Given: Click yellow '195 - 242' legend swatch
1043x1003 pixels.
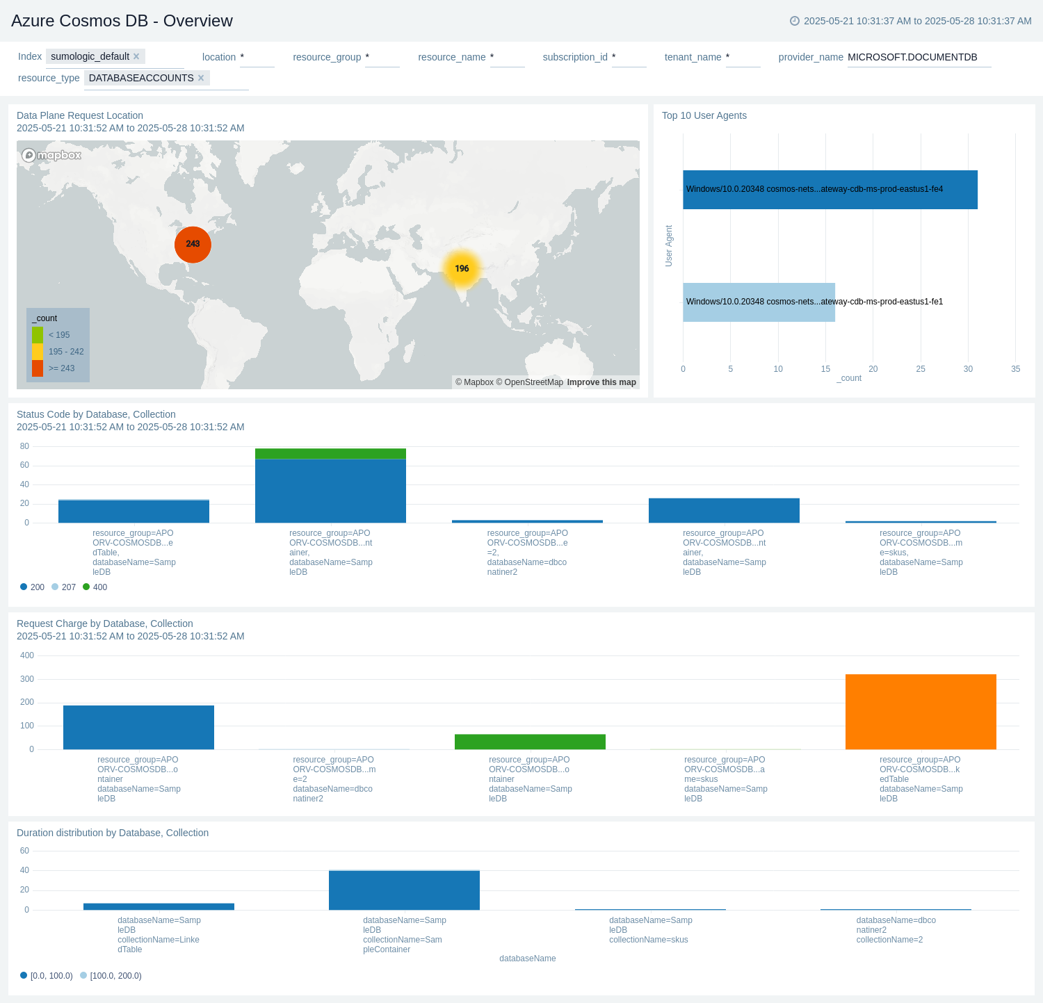Looking at the screenshot, I should pyautogui.click(x=38, y=352).
